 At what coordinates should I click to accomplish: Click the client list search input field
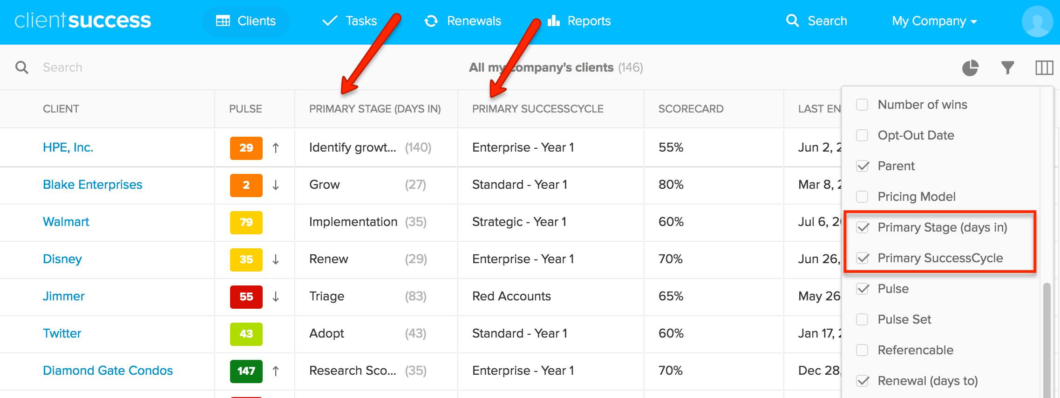coord(93,67)
